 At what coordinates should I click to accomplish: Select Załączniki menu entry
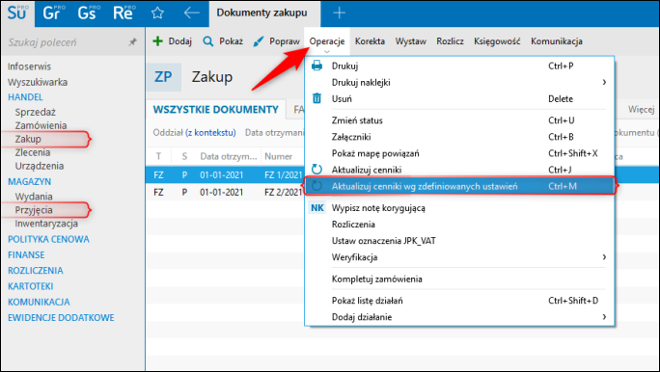tap(459, 137)
